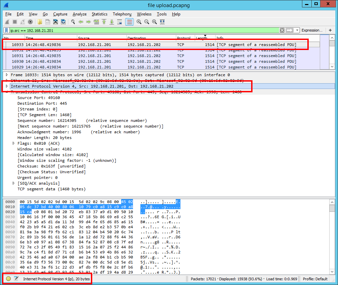Image resolution: width=338 pixels, height=285 pixels.
Task: Reload this capture file icon
Action: [x=63, y=22]
